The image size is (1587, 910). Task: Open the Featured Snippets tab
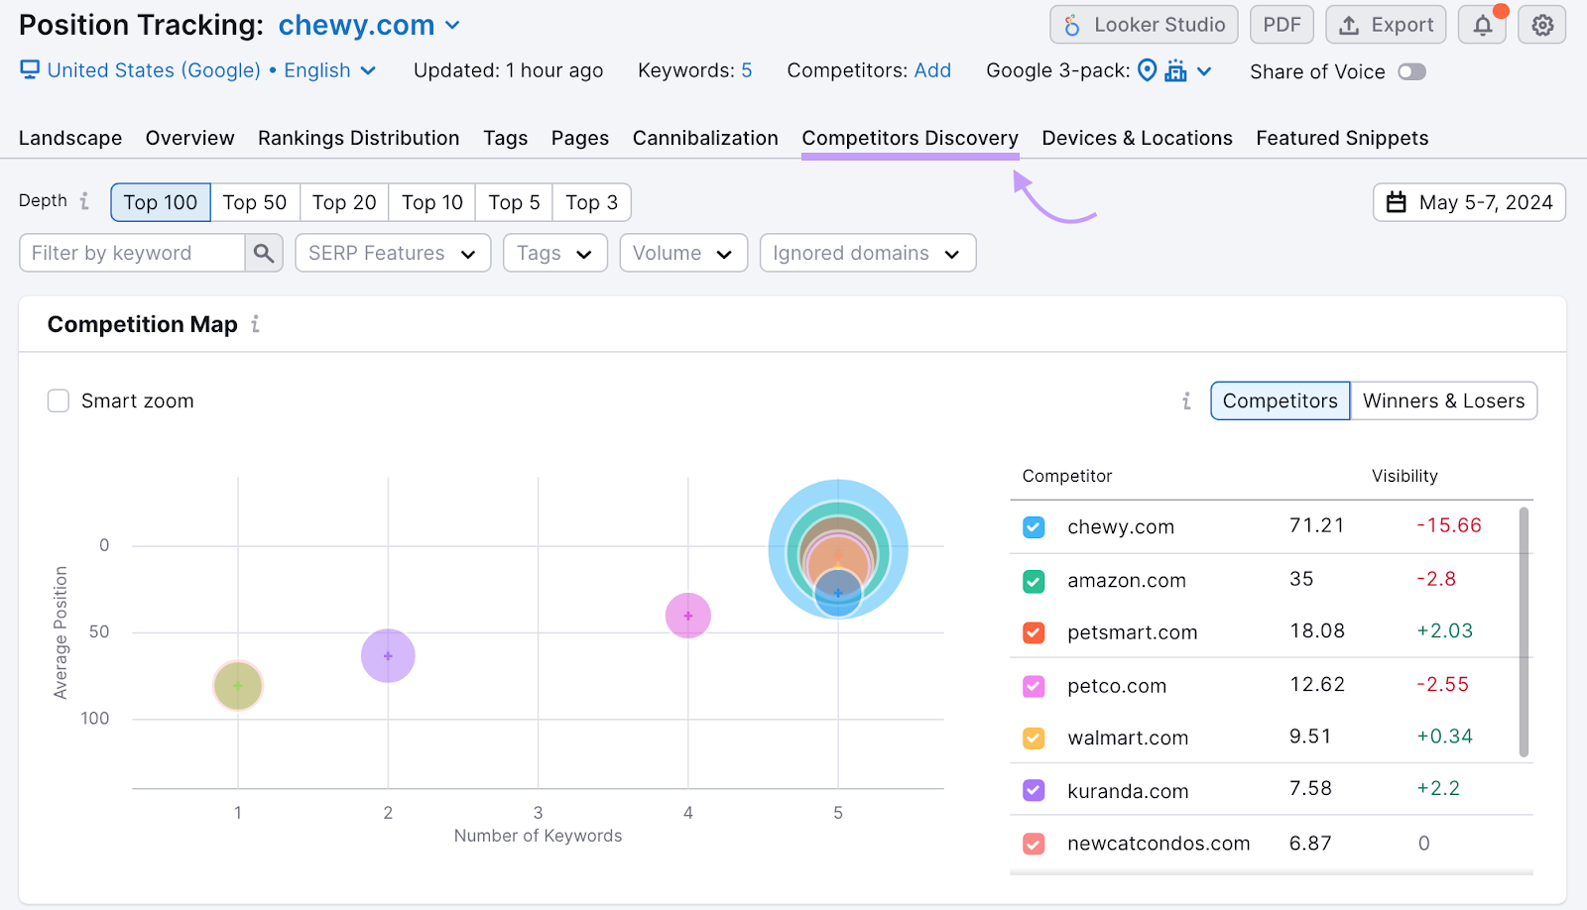pyautogui.click(x=1341, y=138)
